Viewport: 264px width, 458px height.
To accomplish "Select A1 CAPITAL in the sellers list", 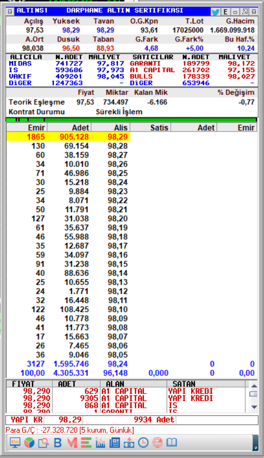I will 152,70.
